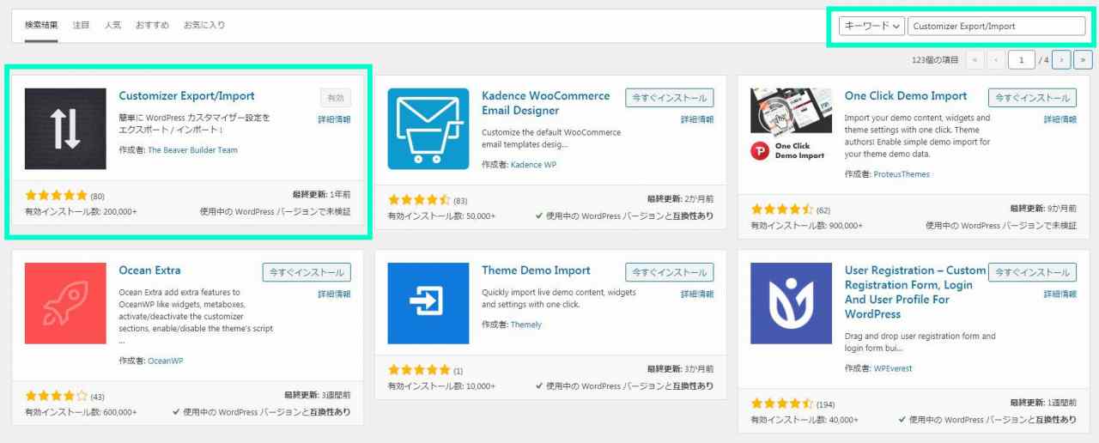Viewport: 1099px width, 443px height.
Task: Open the Theme Demo Import plugin icon
Action: pyautogui.click(x=428, y=303)
